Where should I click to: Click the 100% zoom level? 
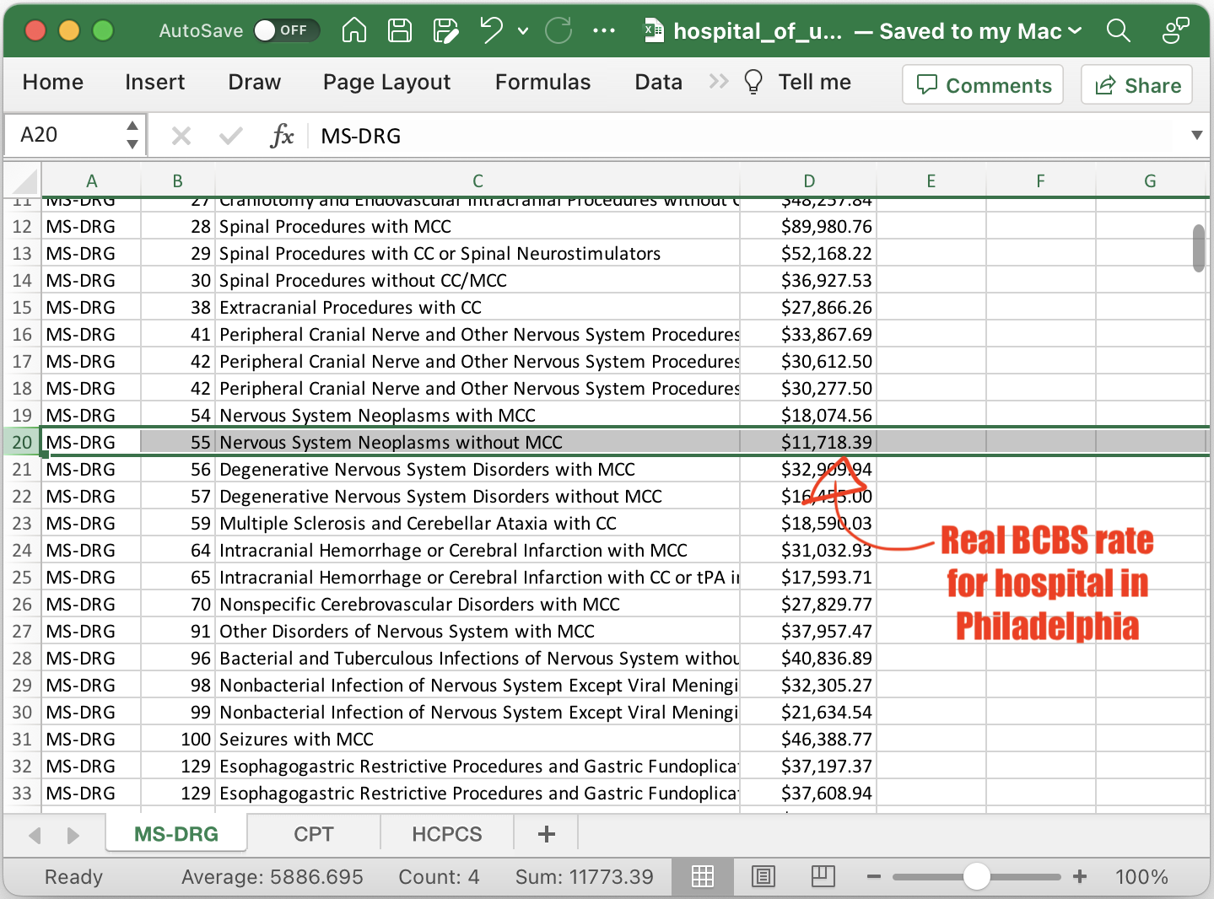point(1141,876)
